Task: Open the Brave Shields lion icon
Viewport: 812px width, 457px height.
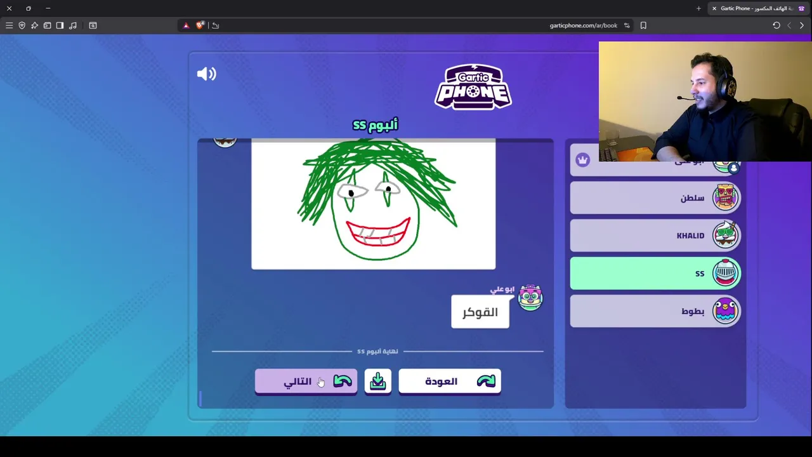Action: (200, 25)
